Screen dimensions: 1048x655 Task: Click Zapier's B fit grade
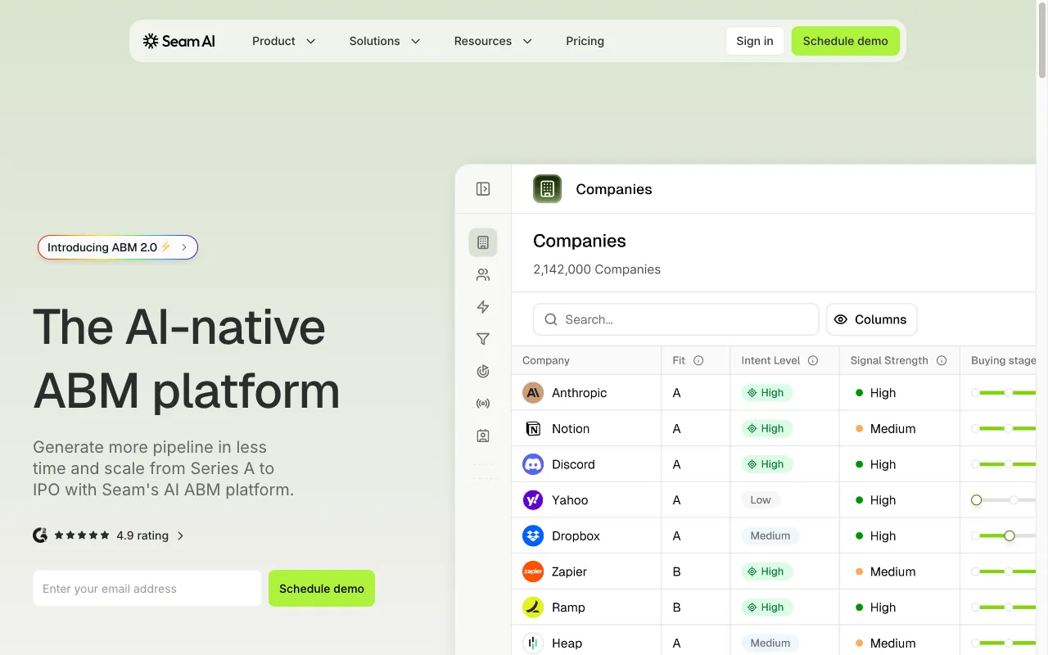[677, 571]
